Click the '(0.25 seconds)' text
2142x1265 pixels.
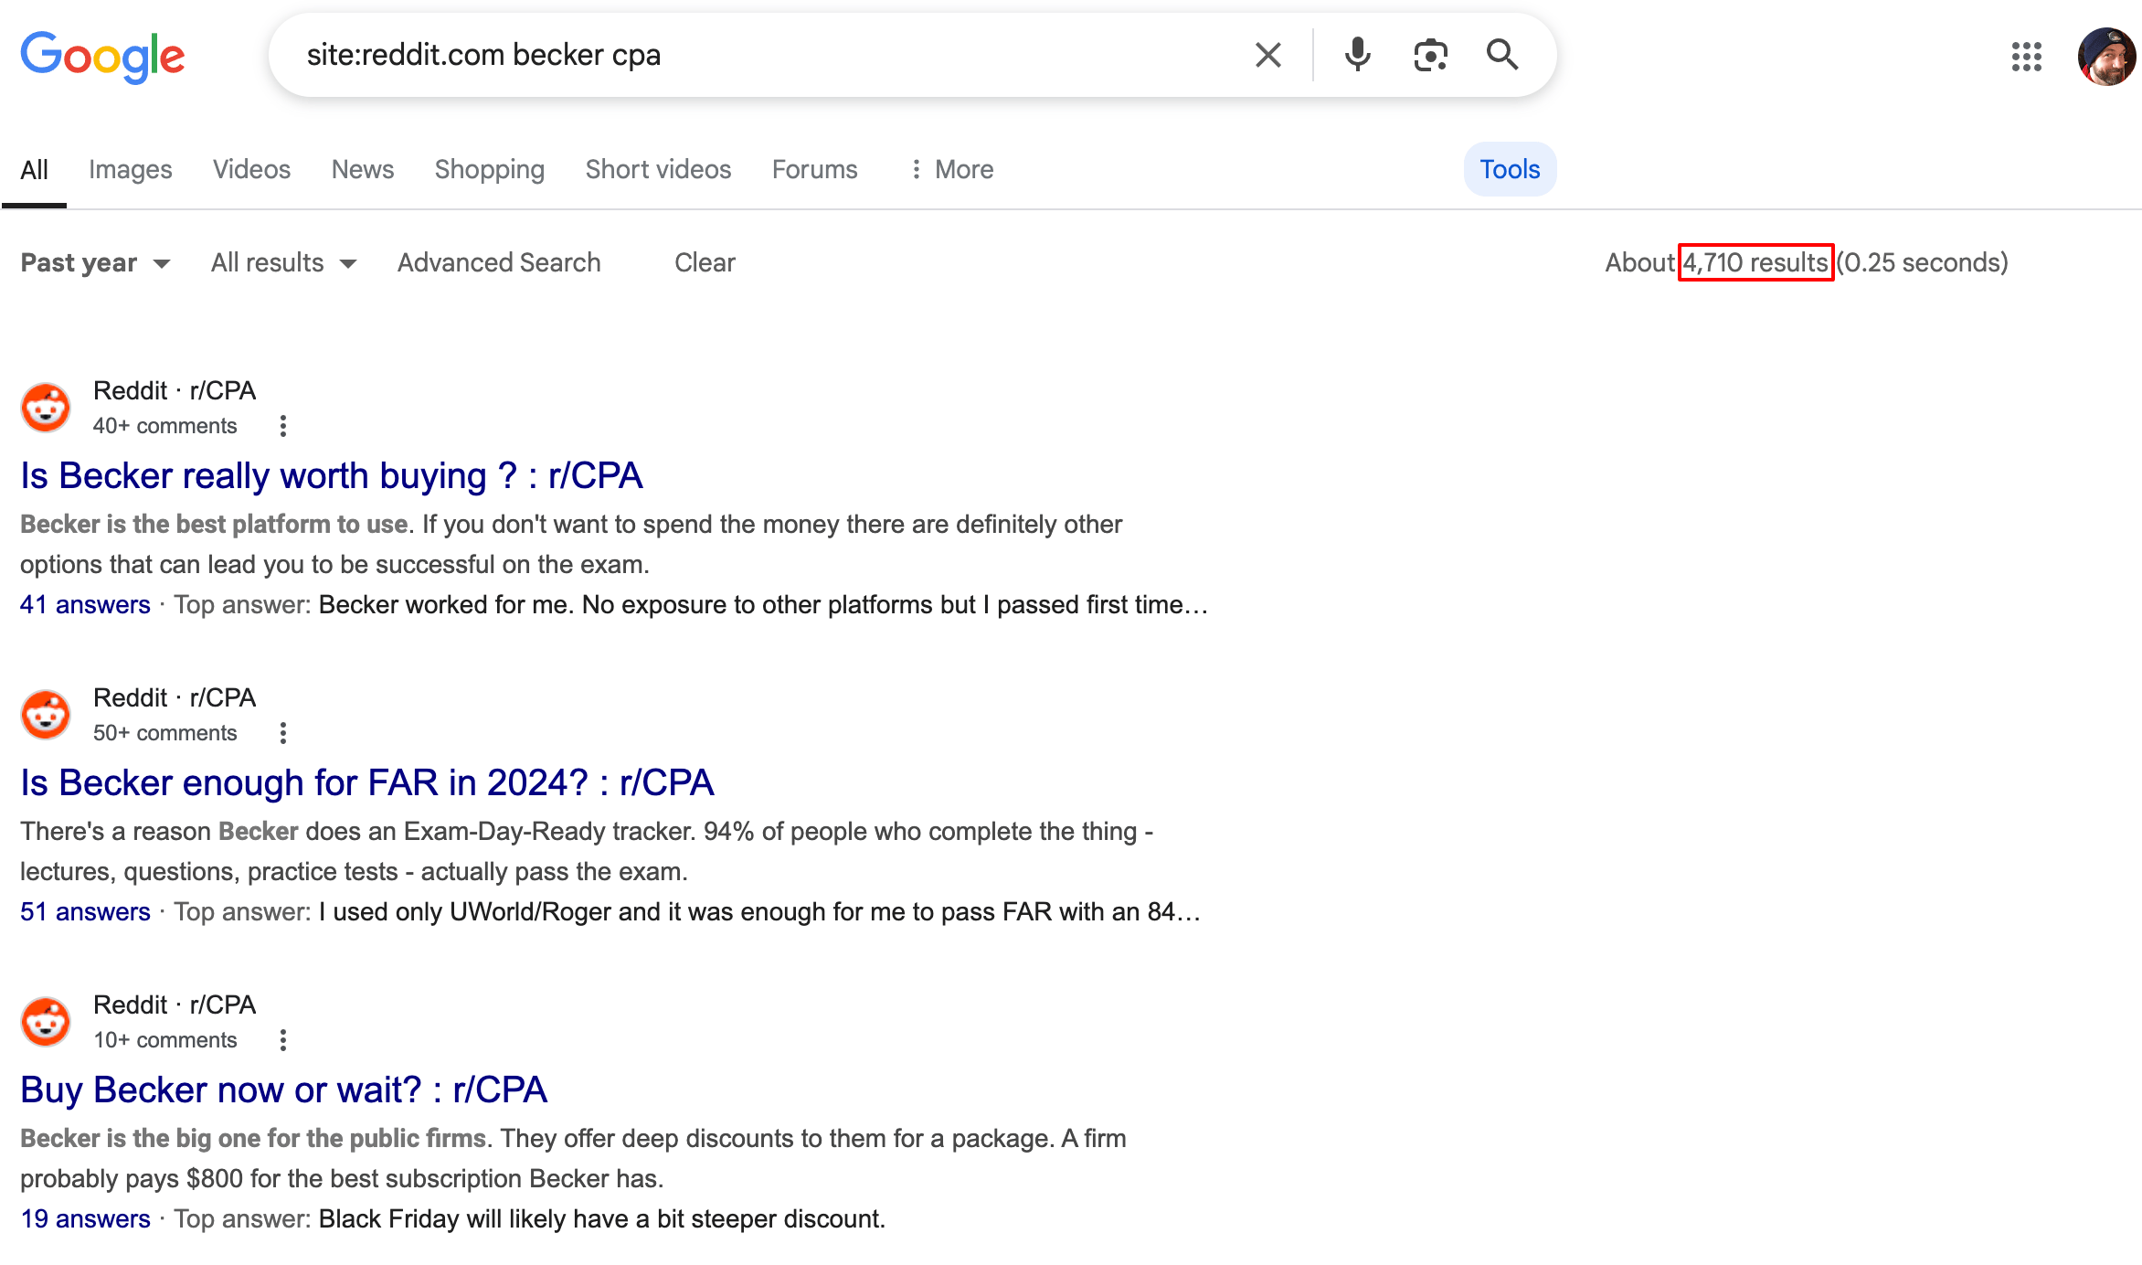pyautogui.click(x=1923, y=263)
